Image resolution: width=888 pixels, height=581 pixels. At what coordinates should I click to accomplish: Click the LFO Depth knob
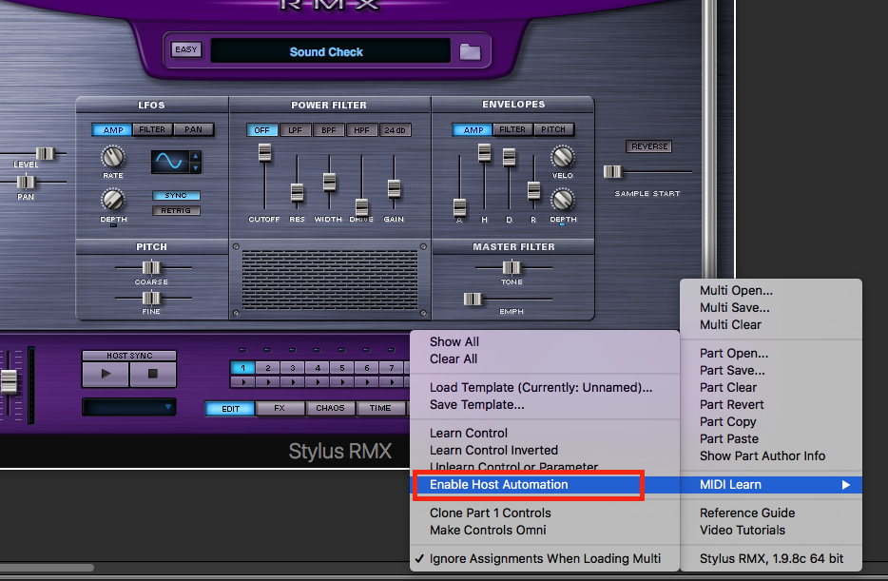click(112, 200)
